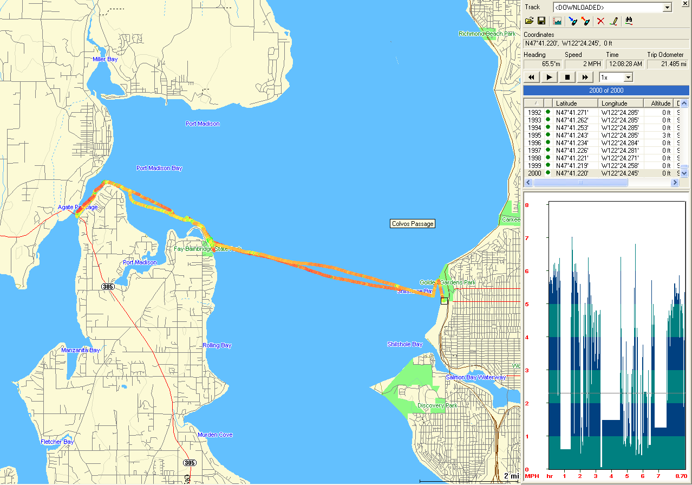The width and height of the screenshot is (692, 485).
Task: Sort by Latitude column header
Action: coord(576,104)
